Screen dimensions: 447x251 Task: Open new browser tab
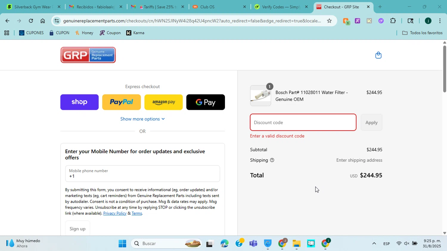pos(380,7)
